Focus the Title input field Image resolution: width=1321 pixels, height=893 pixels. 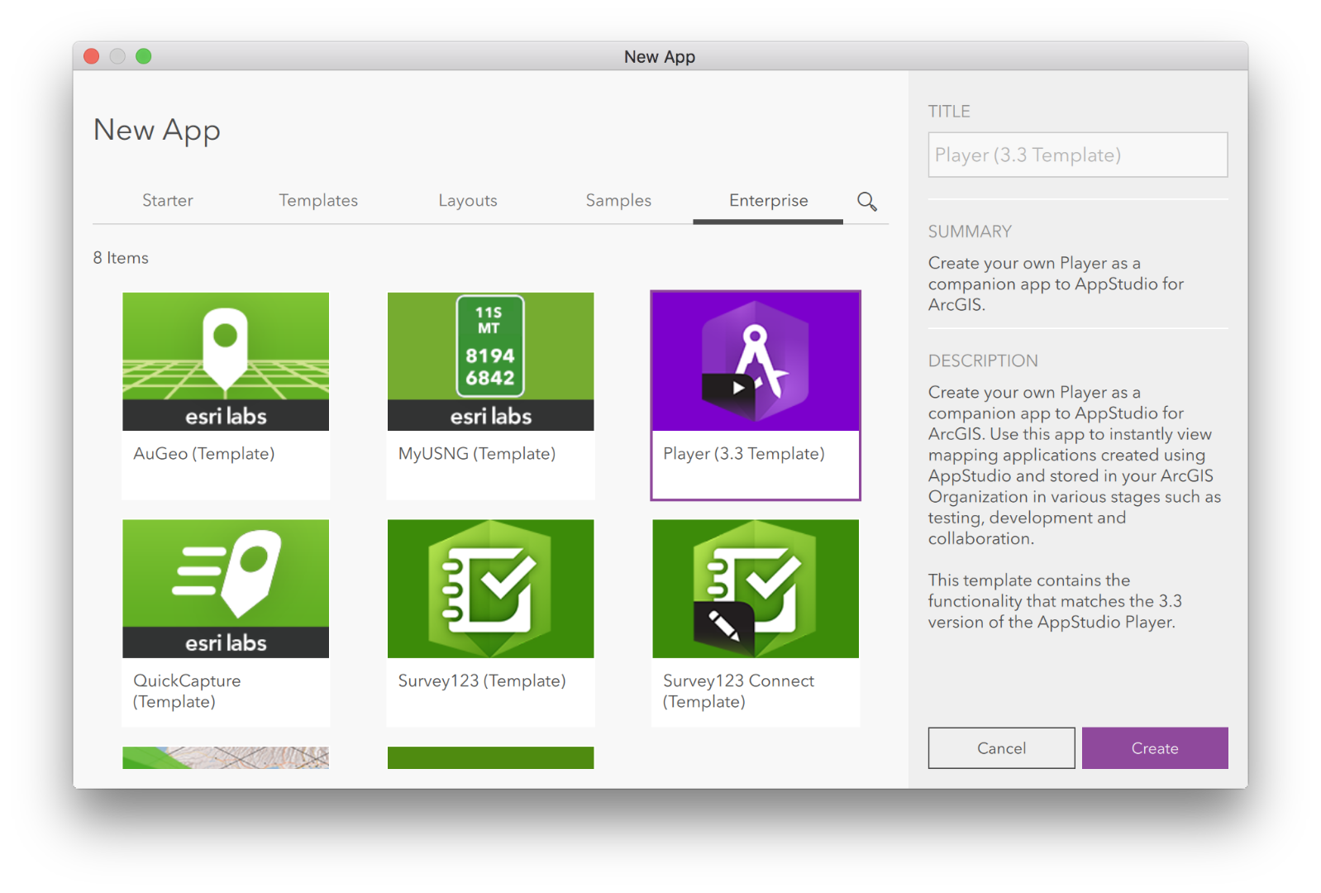(1078, 155)
